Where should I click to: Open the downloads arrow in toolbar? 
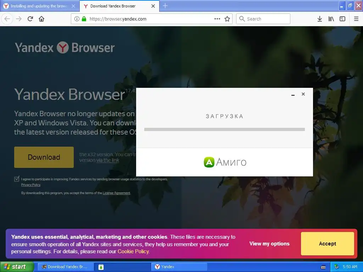319,19
